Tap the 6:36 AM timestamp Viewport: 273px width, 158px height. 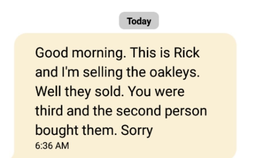(x=52, y=146)
